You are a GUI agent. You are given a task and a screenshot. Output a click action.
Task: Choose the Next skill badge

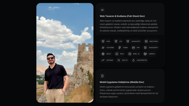pyautogui.click(x=119, y=54)
